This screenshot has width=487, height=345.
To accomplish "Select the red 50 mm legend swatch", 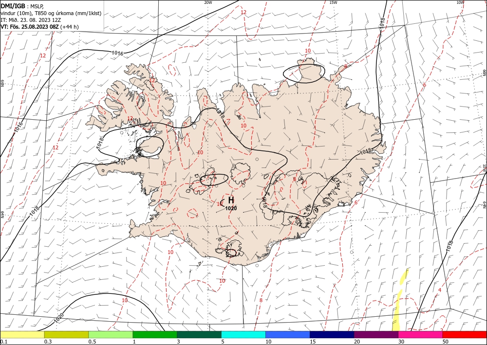I will tap(465, 334).
